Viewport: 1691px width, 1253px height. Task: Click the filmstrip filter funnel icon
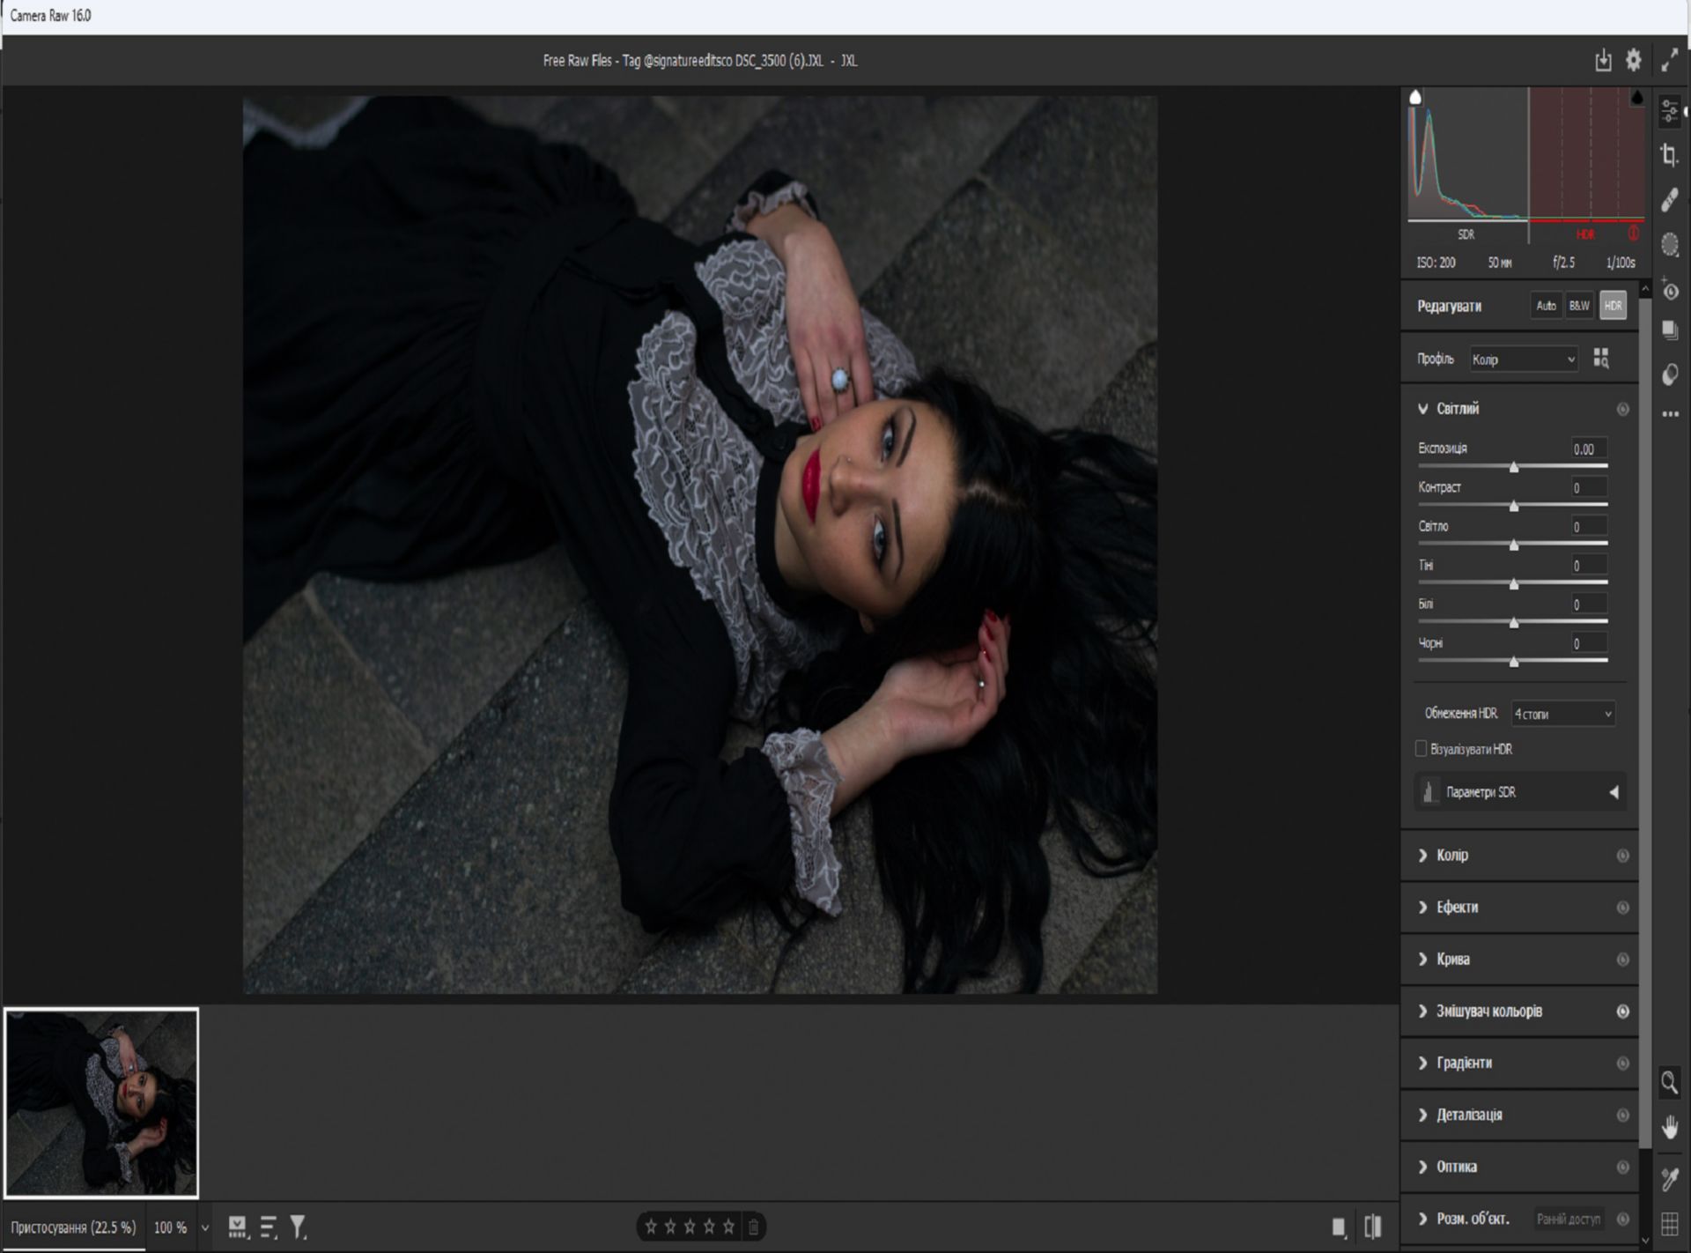299,1227
